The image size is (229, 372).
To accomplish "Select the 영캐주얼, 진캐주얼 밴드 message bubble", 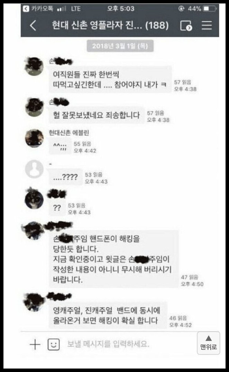I will pyautogui.click(x=108, y=315).
